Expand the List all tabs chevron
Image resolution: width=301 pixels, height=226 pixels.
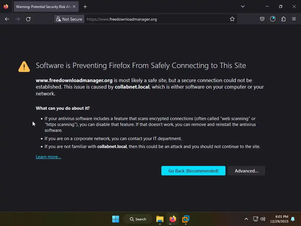pyautogui.click(x=243, y=6)
